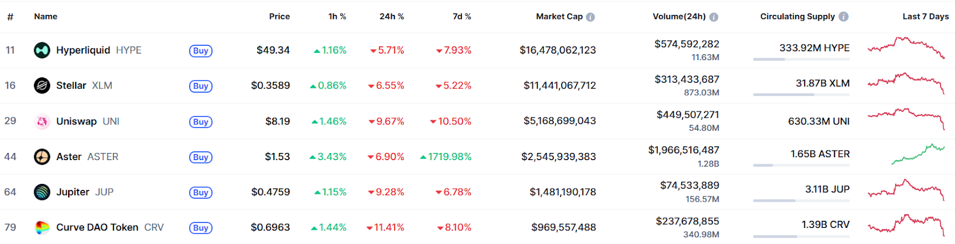Click the Uniswap unicorn logo icon
Viewport: 955px width, 244px height.
pos(42,121)
